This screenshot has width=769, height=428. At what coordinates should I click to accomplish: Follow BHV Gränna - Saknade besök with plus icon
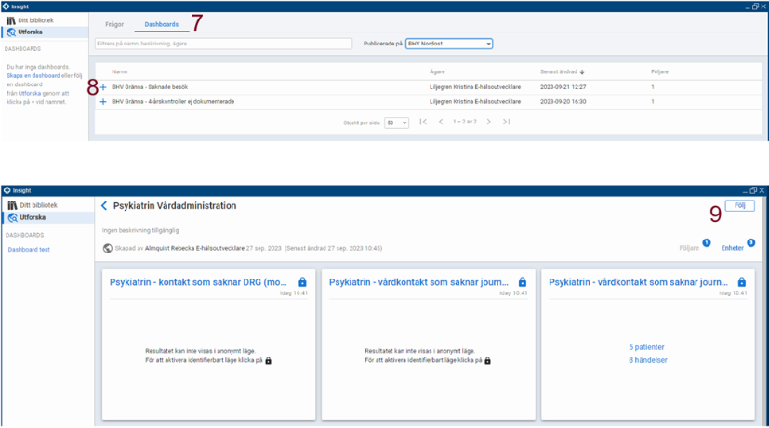[x=103, y=87]
